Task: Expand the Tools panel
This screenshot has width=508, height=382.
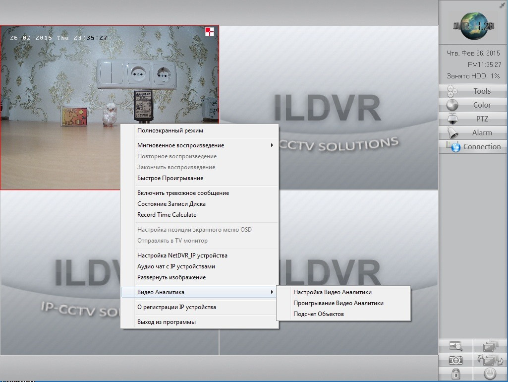Action: point(473,91)
